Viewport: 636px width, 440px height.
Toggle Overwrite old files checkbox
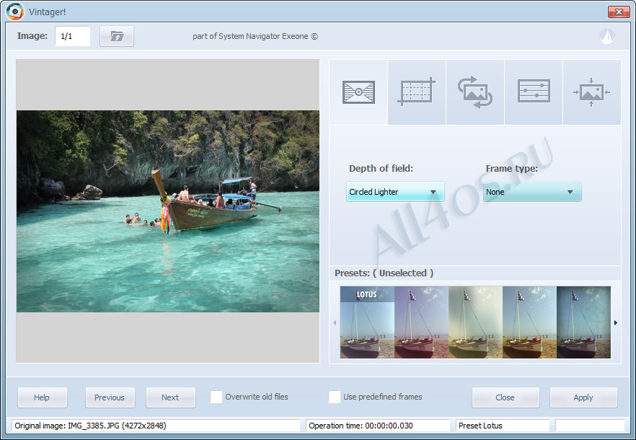(x=216, y=397)
